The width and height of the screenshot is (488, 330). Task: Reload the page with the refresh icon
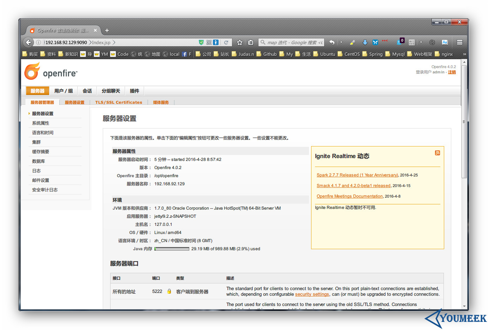(226, 42)
